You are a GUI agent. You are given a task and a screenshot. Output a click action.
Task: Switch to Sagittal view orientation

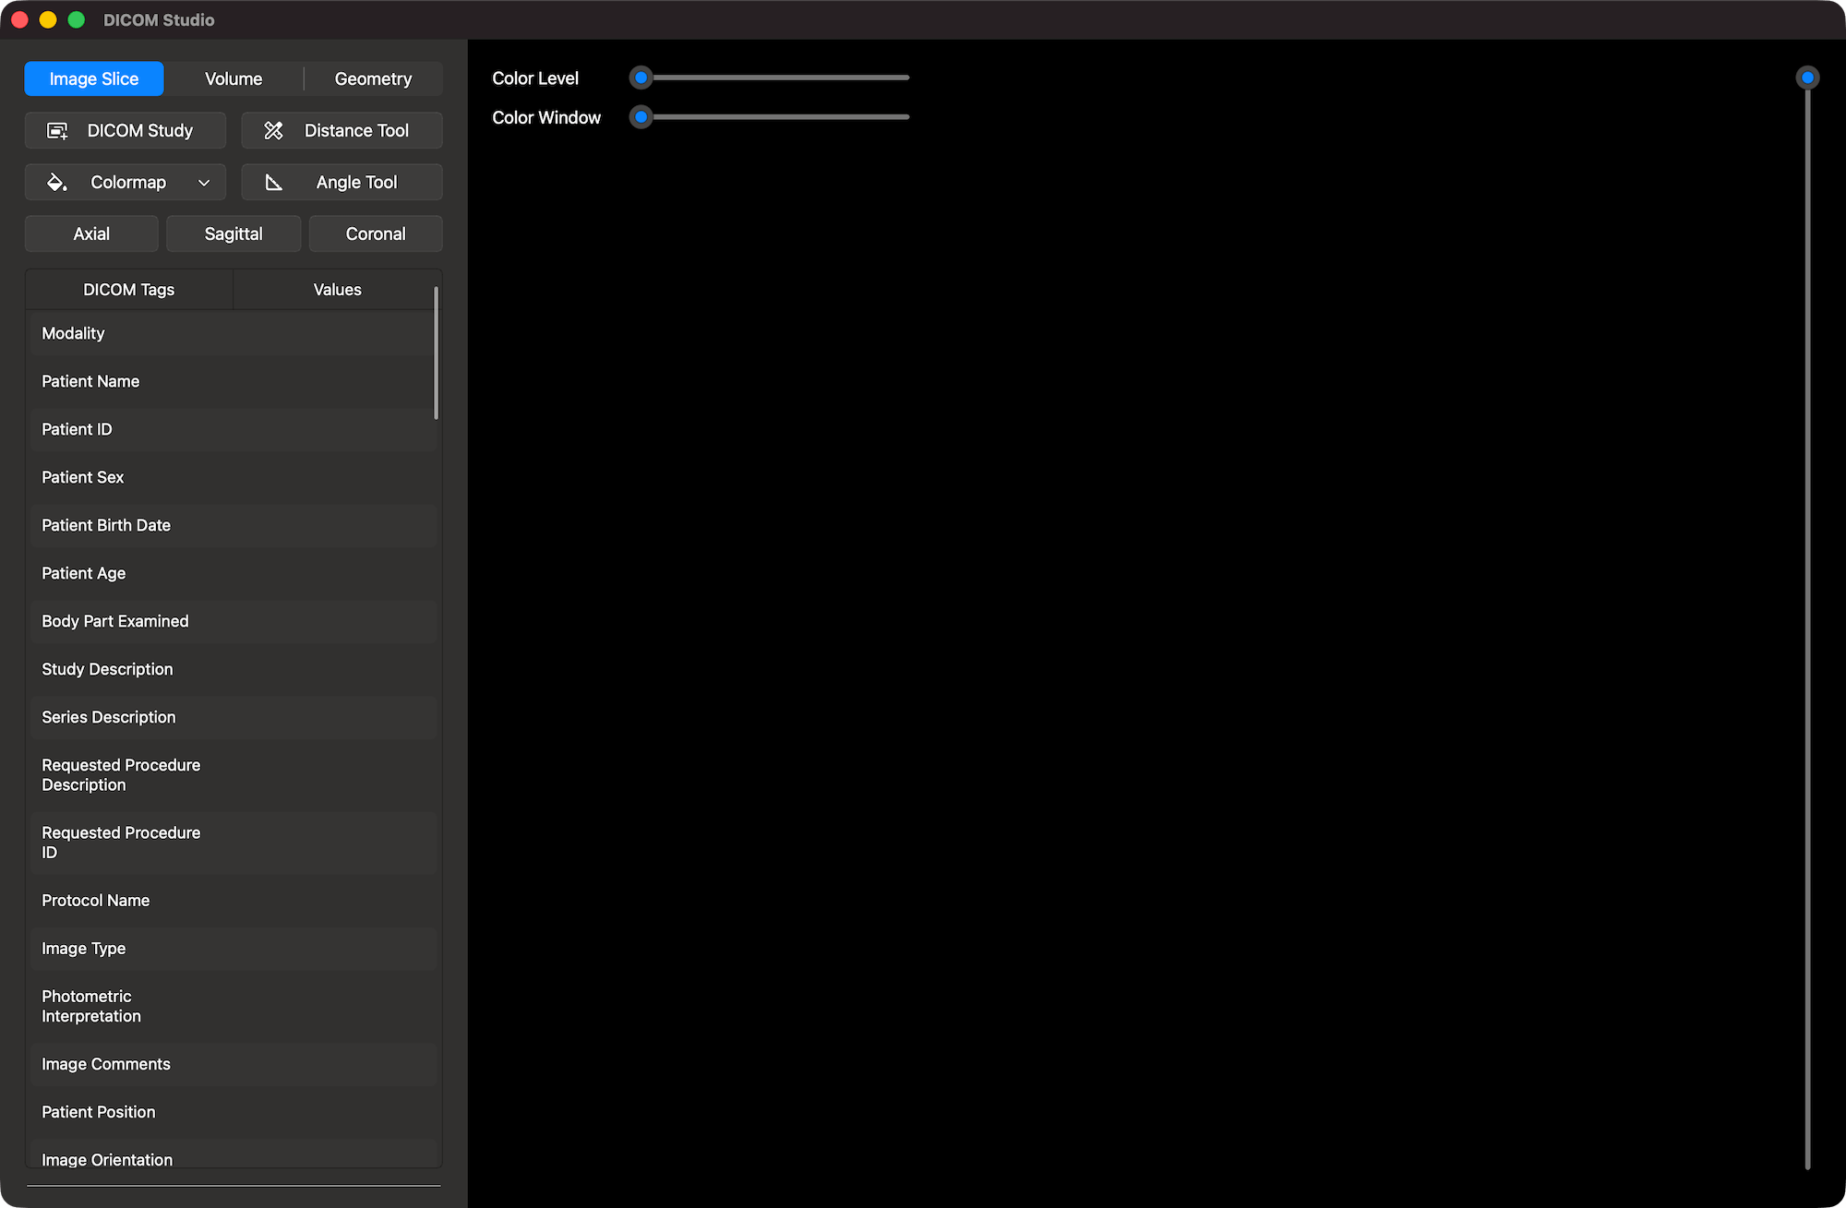[233, 233]
